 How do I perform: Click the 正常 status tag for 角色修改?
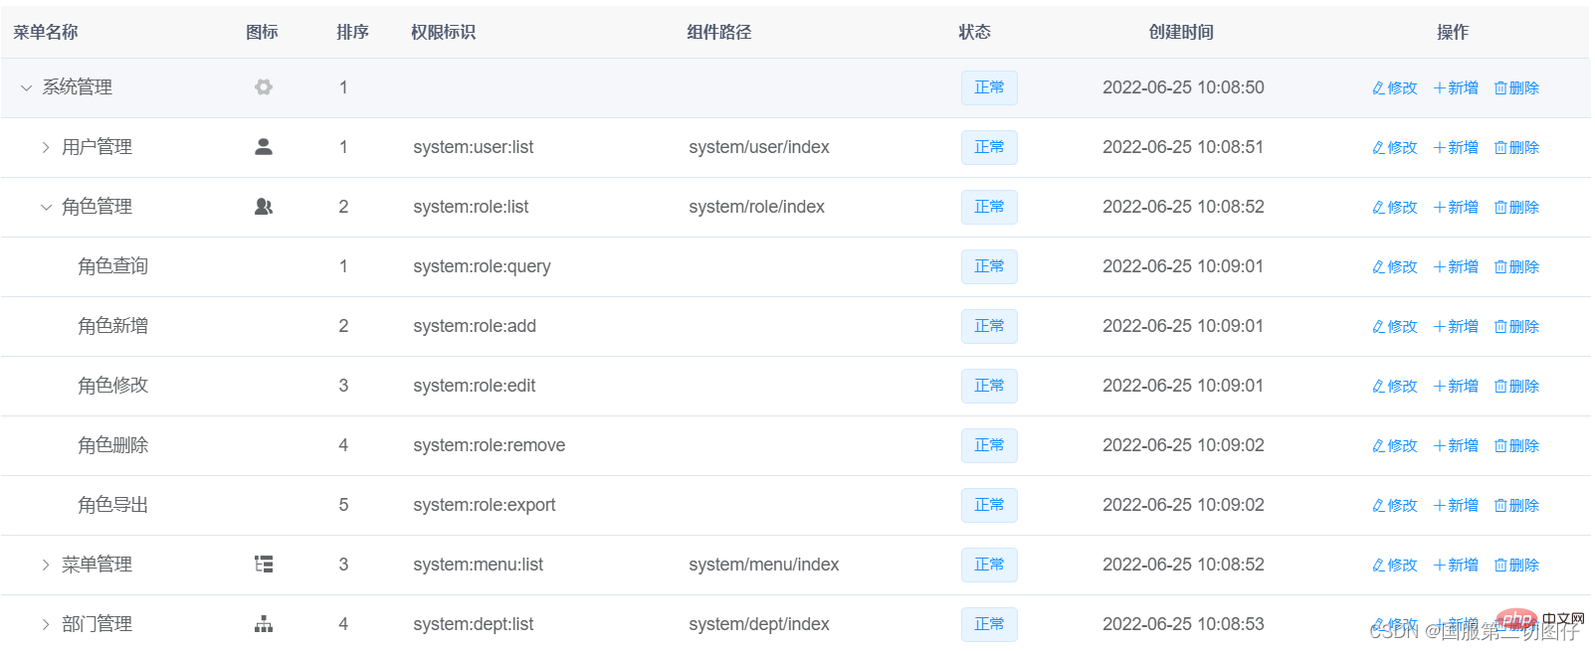(x=989, y=386)
